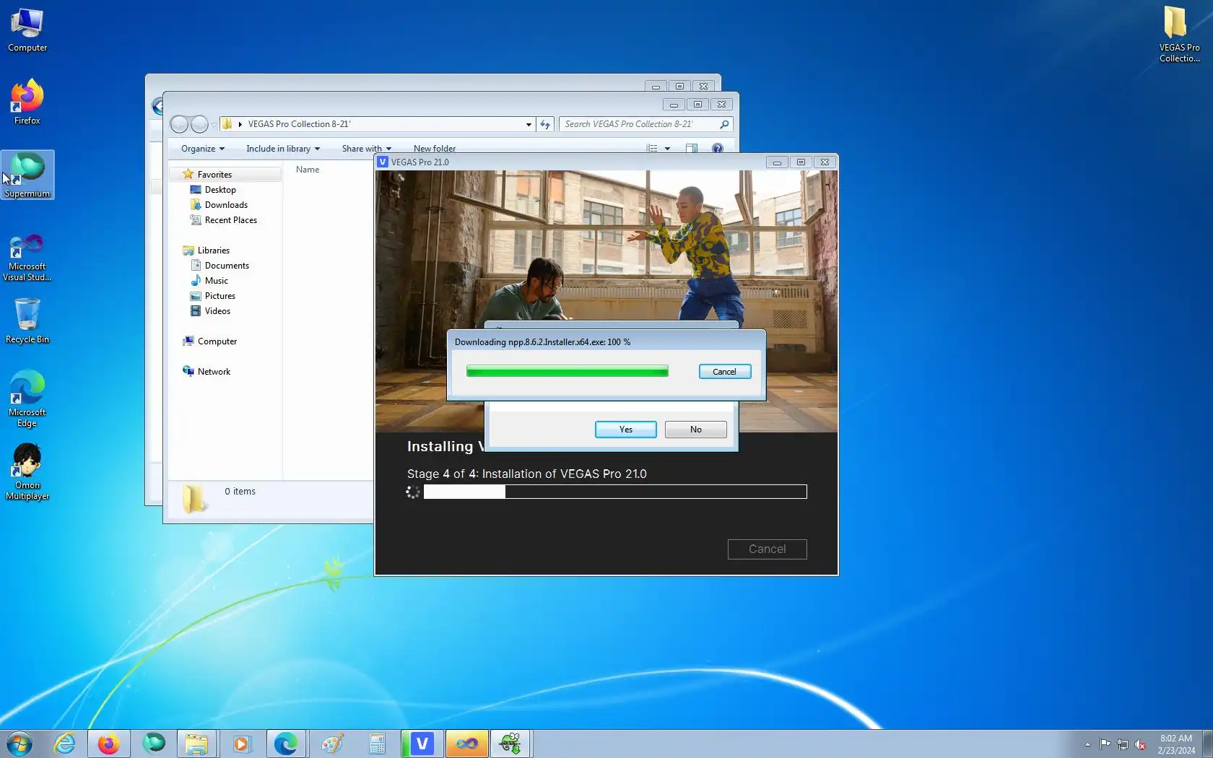Image resolution: width=1213 pixels, height=758 pixels.
Task: Open Downloads in the Favorites list
Action: point(226,205)
